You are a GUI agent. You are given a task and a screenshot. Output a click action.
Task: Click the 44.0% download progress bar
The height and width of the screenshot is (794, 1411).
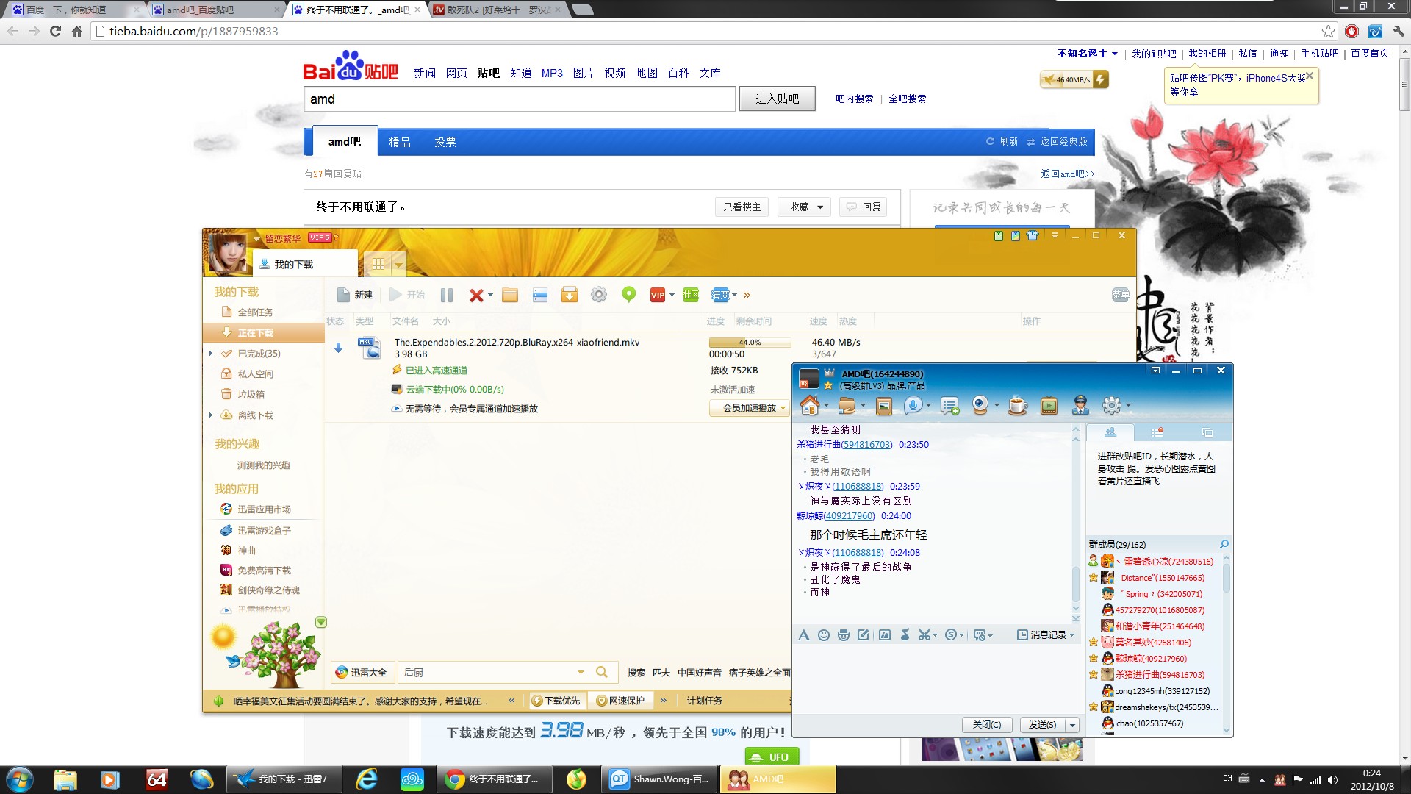(750, 343)
